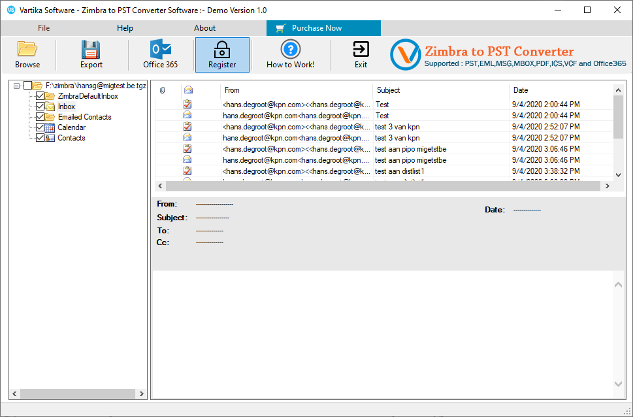Select the Contacts tree item

click(71, 138)
